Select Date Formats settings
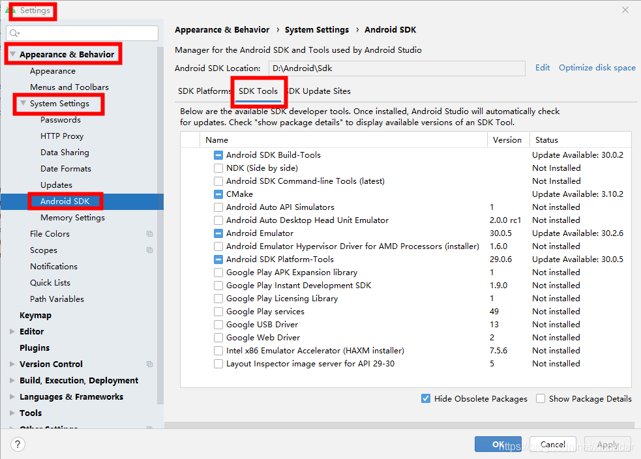Image resolution: width=641 pixels, height=459 pixels. point(66,169)
